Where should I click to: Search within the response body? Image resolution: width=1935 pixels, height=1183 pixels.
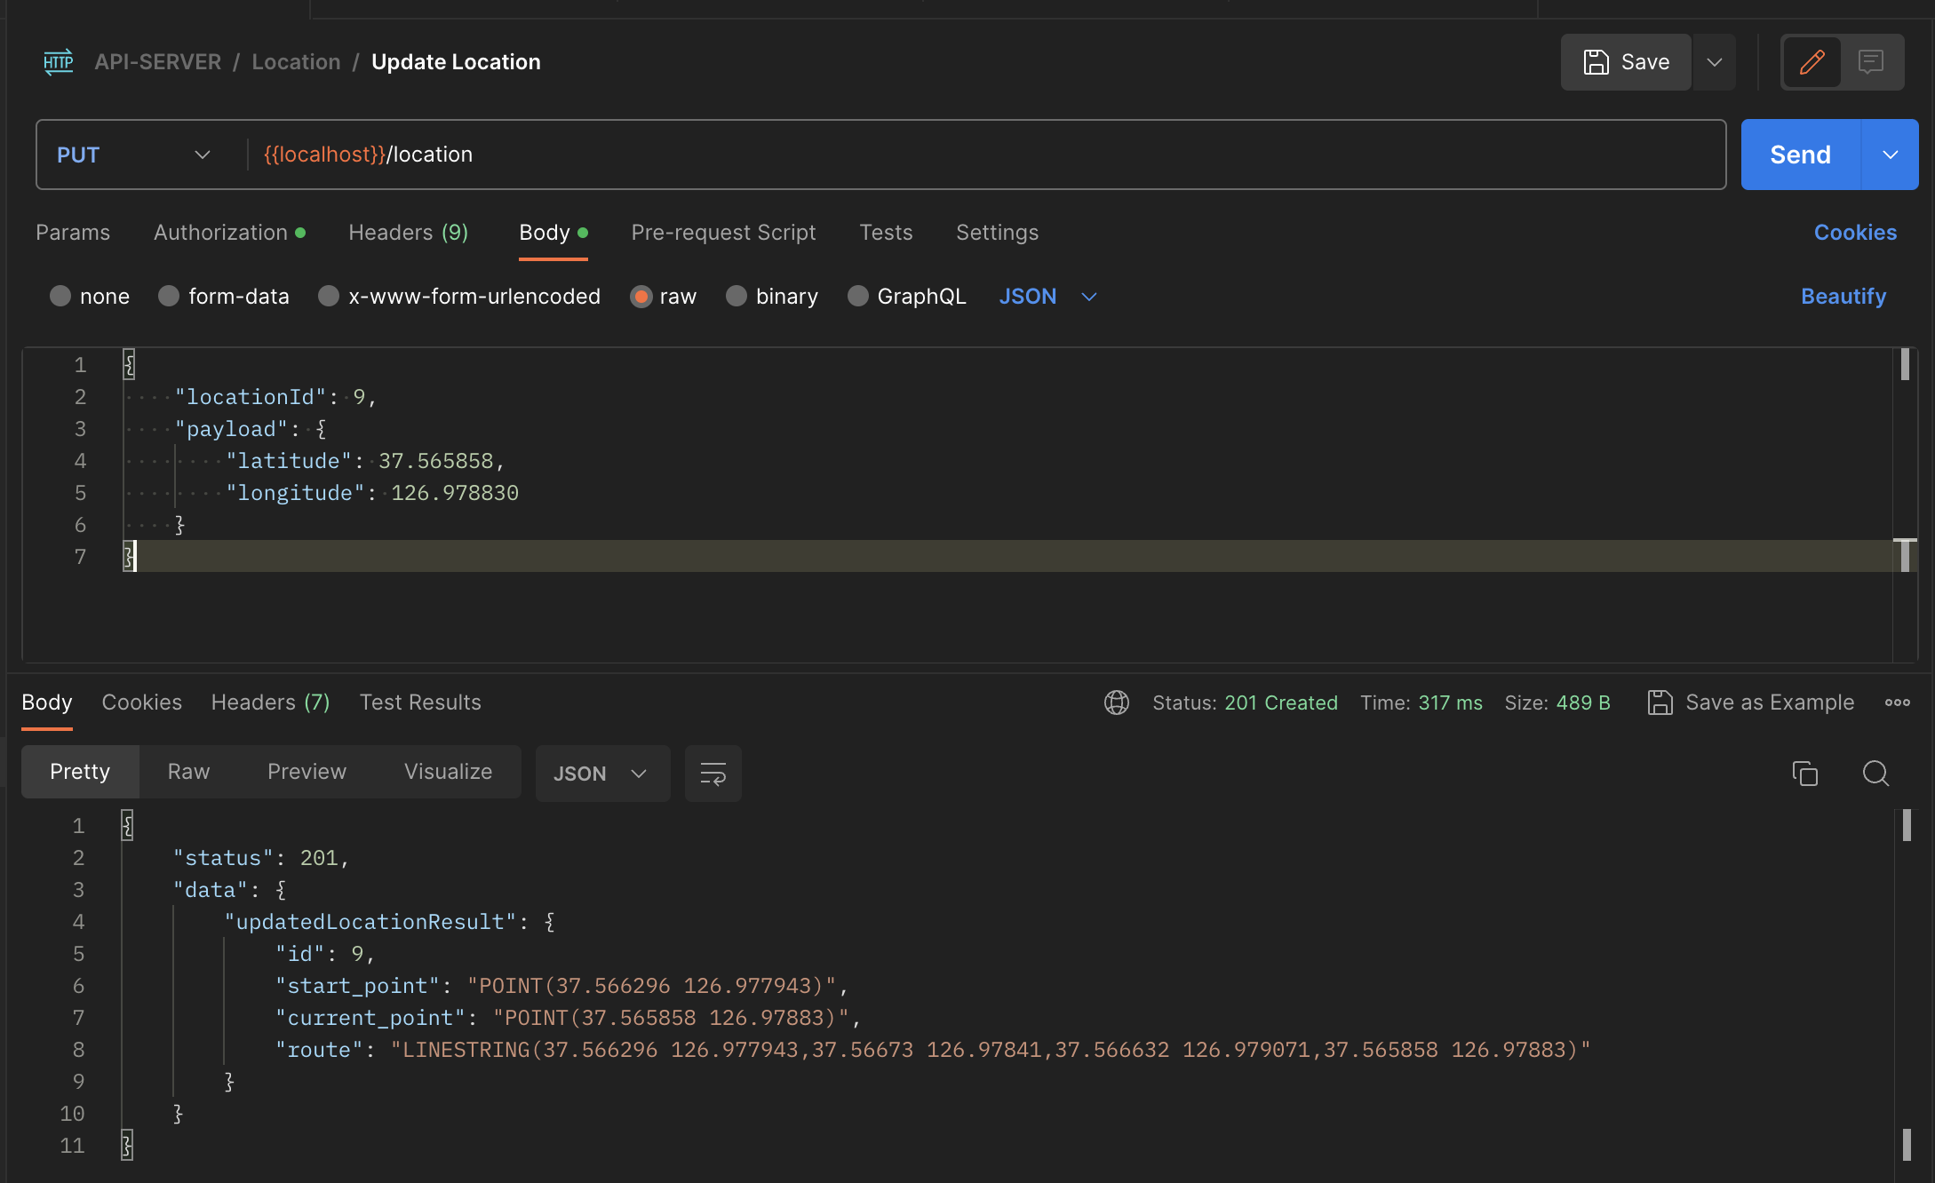coord(1875,774)
